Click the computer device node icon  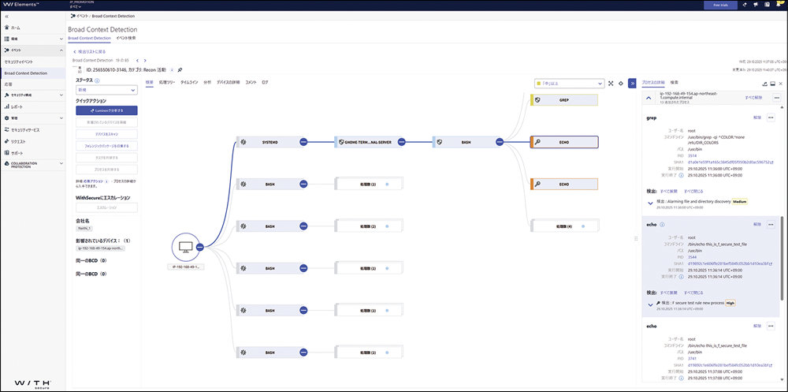186,248
